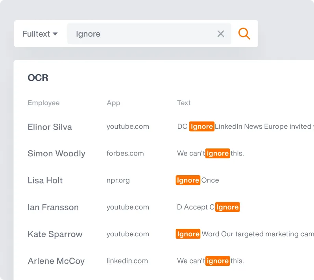Click the orange search magnifier icon

(244, 34)
